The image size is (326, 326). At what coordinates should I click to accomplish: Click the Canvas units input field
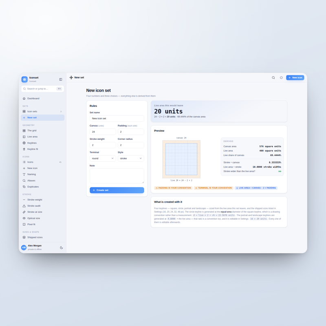[103, 132]
